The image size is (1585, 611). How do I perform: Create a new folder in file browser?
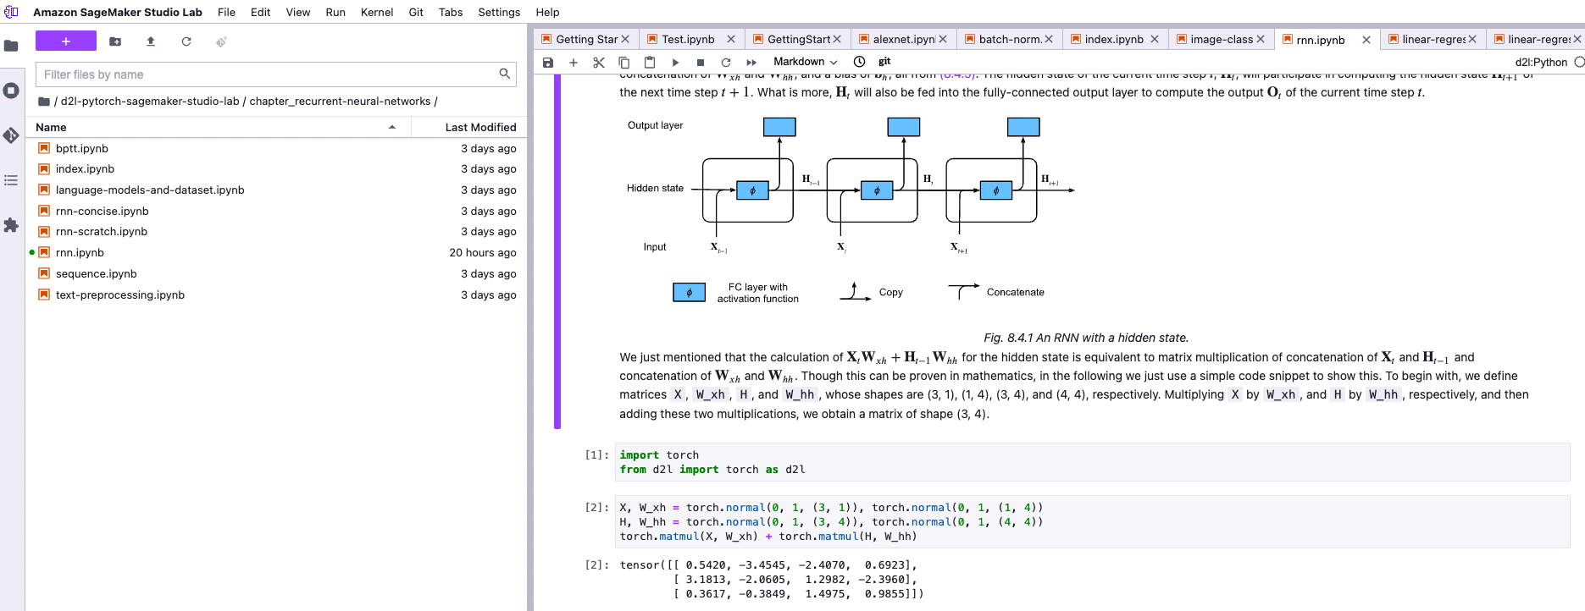point(115,41)
